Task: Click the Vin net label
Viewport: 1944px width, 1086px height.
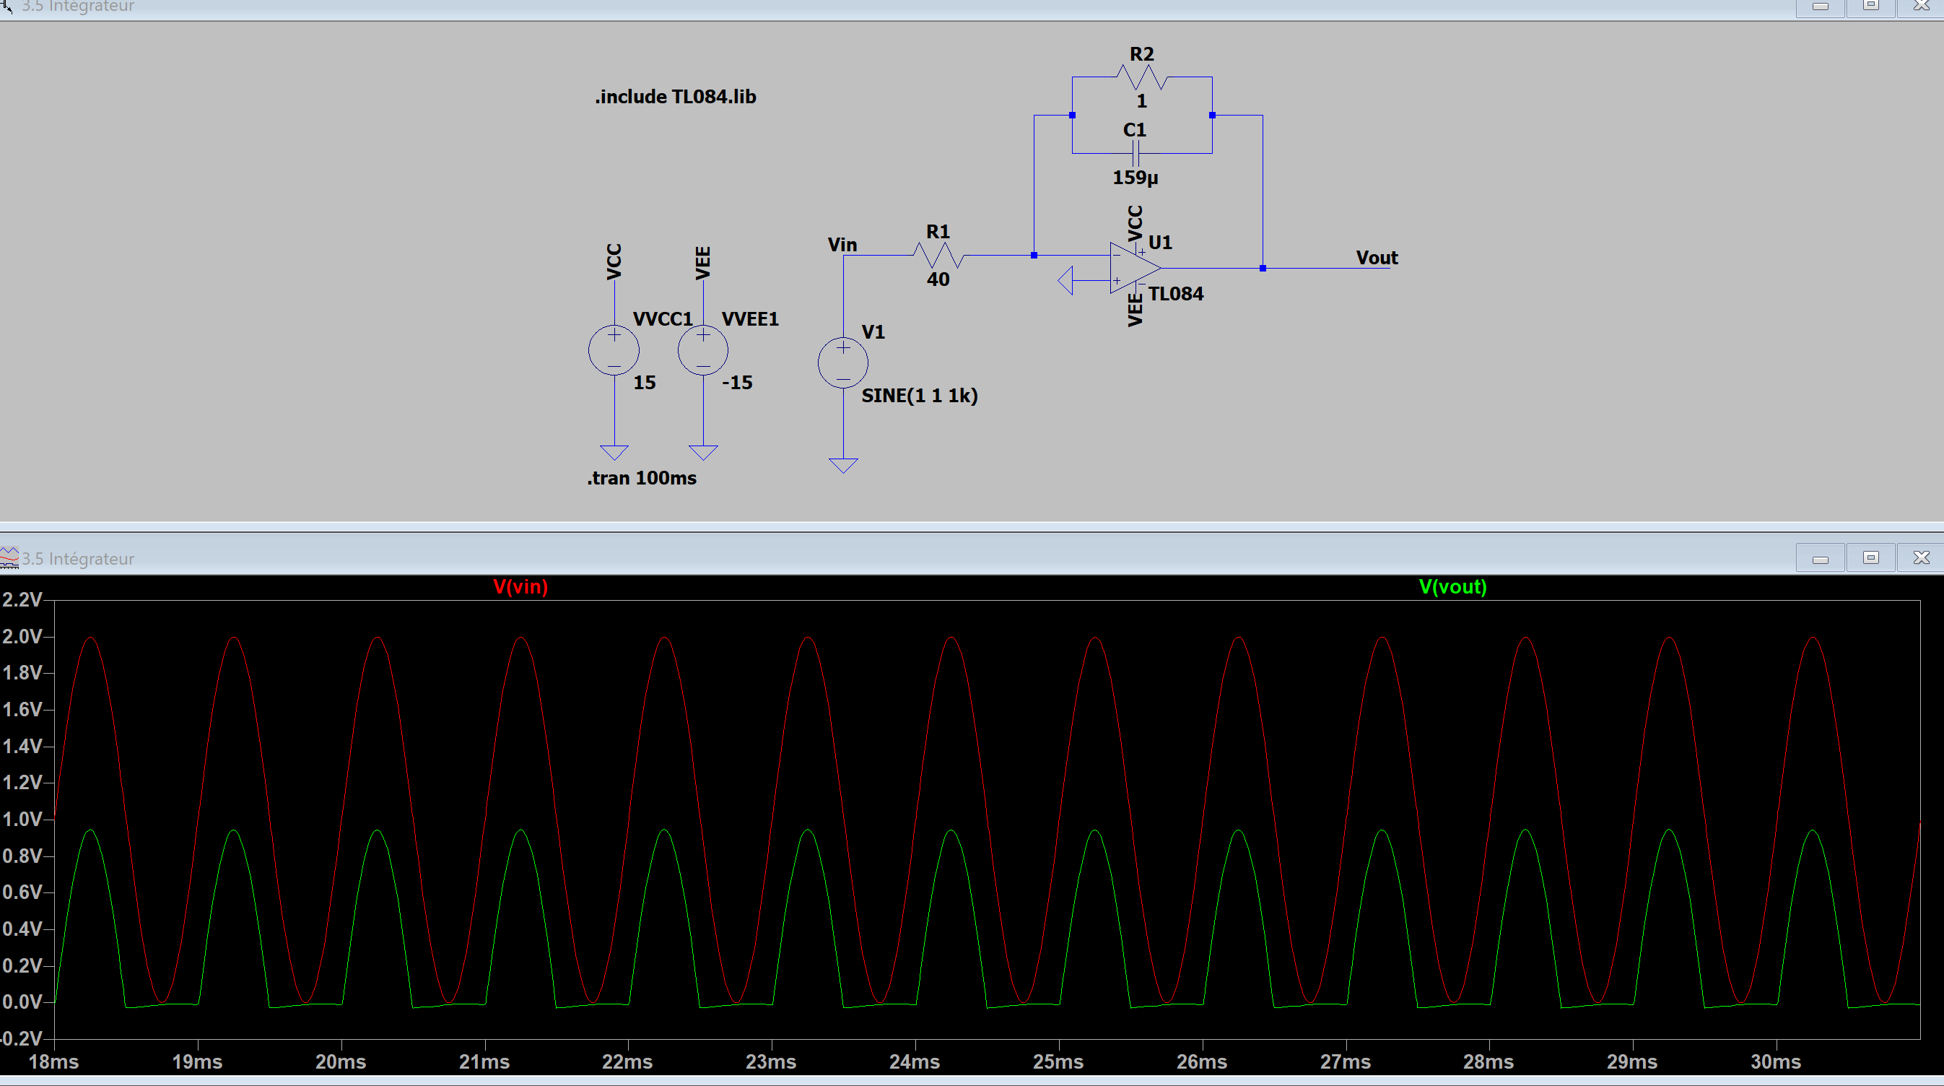Action: click(x=842, y=245)
